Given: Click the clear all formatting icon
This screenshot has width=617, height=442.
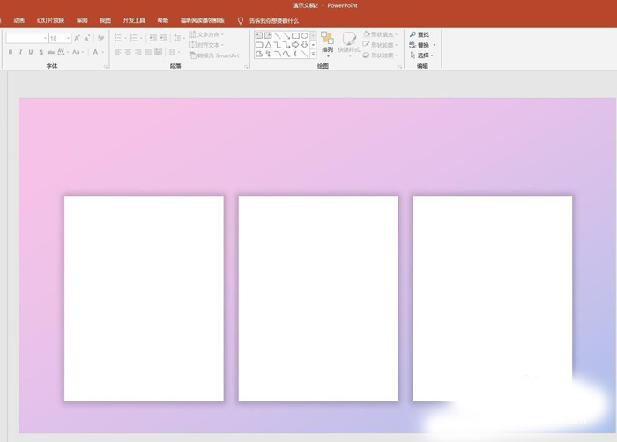Looking at the screenshot, I should [101, 39].
